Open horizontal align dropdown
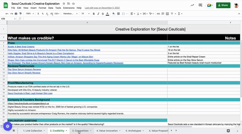Screen dimensions: 242x134 (132, 14)
